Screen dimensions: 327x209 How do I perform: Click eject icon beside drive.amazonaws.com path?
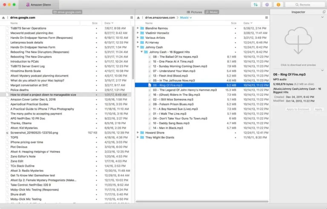click(x=138, y=18)
